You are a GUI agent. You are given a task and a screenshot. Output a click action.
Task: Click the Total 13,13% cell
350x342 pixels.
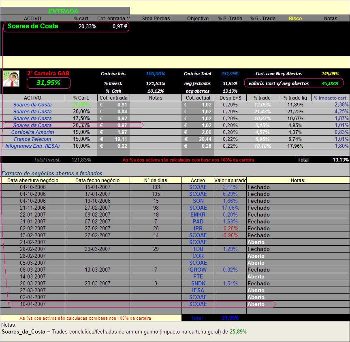pos(340,159)
